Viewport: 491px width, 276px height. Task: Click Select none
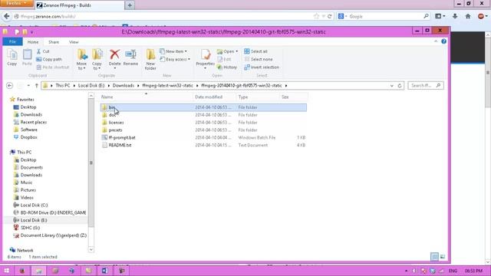(x=259, y=59)
